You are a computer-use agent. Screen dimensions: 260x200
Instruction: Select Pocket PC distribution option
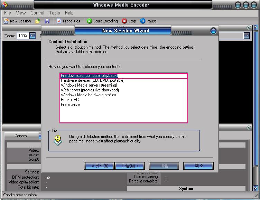(x=124, y=100)
